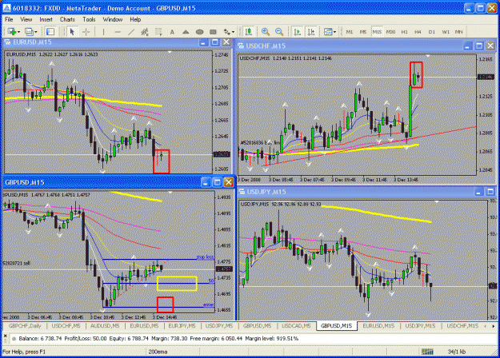Toggle the Market Watch panel icon
500x358 pixels.
click(50, 31)
